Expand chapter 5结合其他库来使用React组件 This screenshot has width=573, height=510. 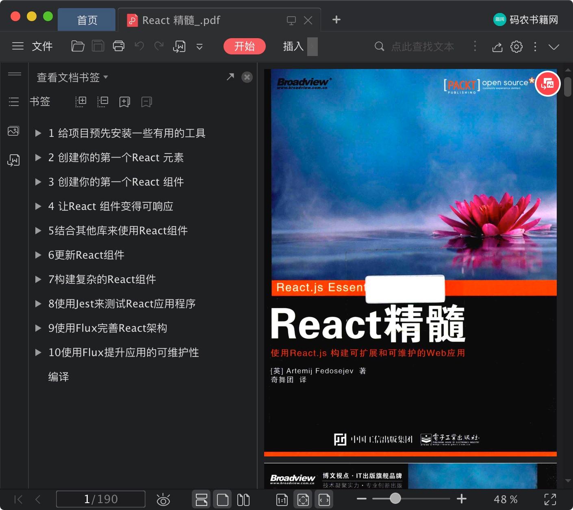[x=38, y=231]
